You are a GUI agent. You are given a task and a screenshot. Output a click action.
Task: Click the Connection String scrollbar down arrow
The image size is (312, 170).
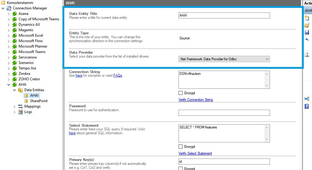[267, 86]
